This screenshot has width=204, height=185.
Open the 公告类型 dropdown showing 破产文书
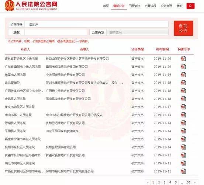pyautogui.click(x=137, y=32)
